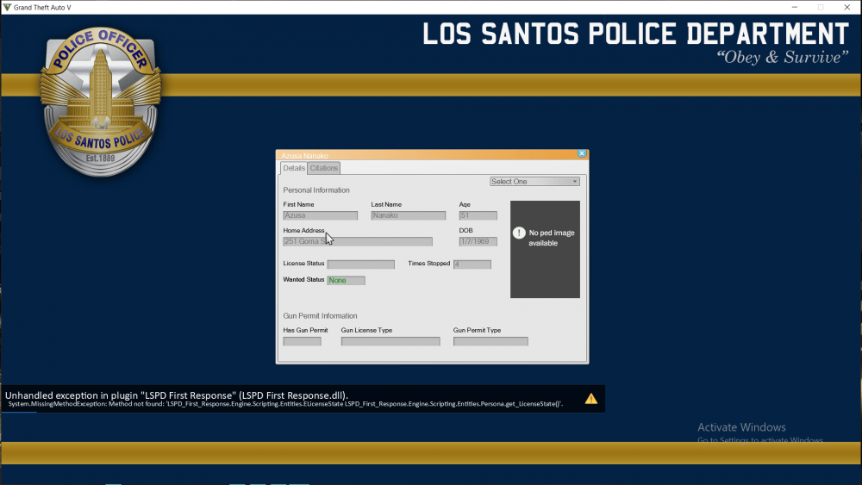The width and height of the screenshot is (862, 485).
Task: Select the Details tab
Action: coord(294,168)
